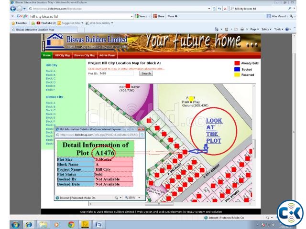Click the Feeds command bar icon
This screenshot has width=306, height=229.
(x=226, y=29)
